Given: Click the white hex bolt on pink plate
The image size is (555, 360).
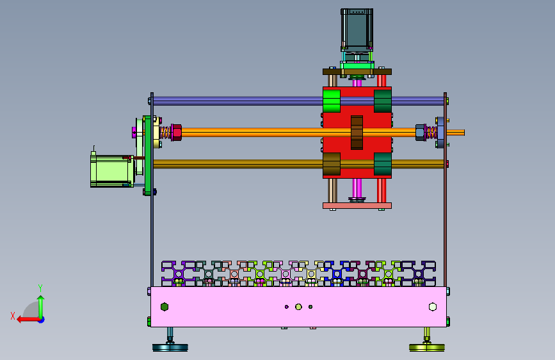Looking at the screenshot, I should (x=433, y=307).
